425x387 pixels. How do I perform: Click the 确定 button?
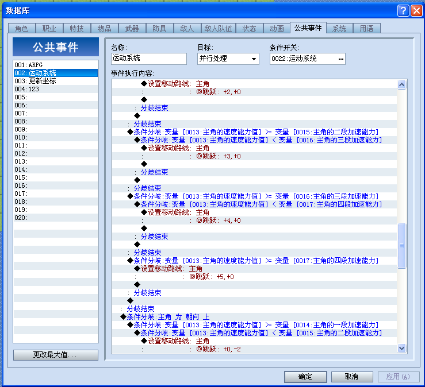[x=305, y=377]
